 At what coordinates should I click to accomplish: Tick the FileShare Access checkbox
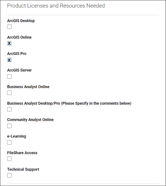(9, 159)
